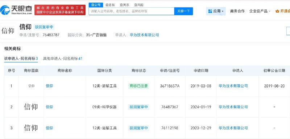Select the 查公司 search tab
Screen dimensions: 290x139
click(x=96, y=5)
